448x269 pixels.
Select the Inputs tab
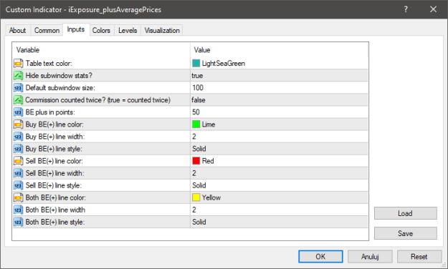point(76,29)
